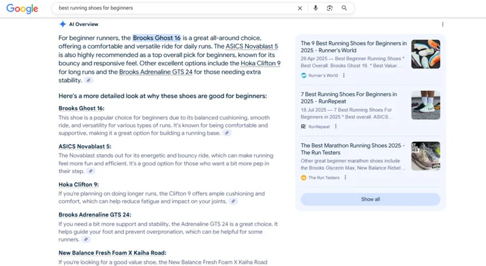The height and width of the screenshot is (266, 486).
Task: Click The Run Testers source name
Action: point(324,178)
